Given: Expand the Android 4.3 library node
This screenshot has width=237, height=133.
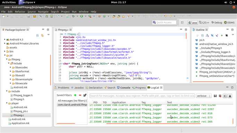Looking at the screenshot, I should coord(5,39).
